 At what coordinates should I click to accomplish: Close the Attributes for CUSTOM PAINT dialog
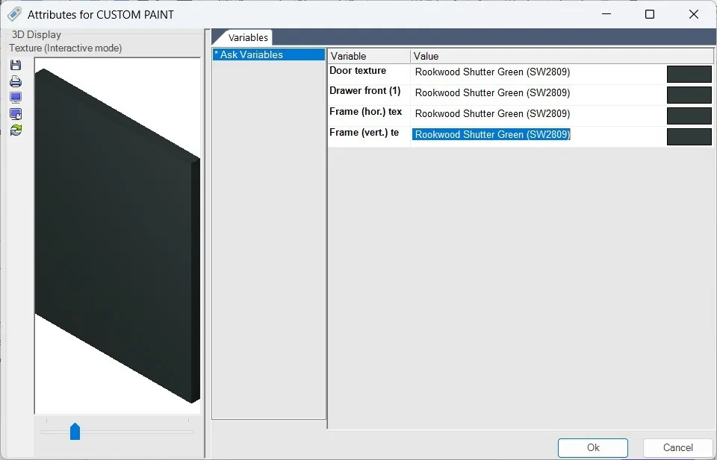click(694, 15)
